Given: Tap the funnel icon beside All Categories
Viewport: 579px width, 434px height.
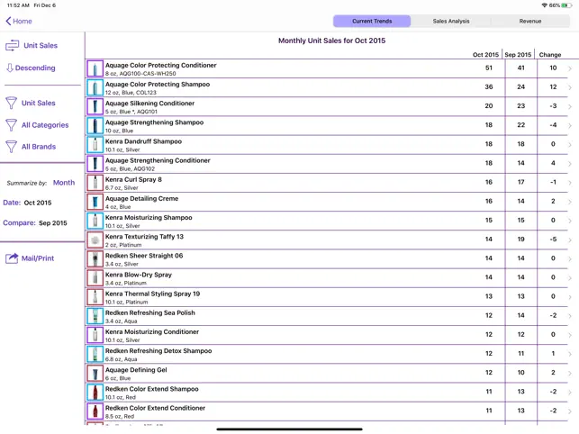Looking at the screenshot, I should point(12,125).
